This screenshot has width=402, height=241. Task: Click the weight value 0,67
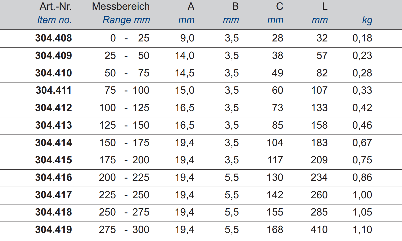pos(362,143)
